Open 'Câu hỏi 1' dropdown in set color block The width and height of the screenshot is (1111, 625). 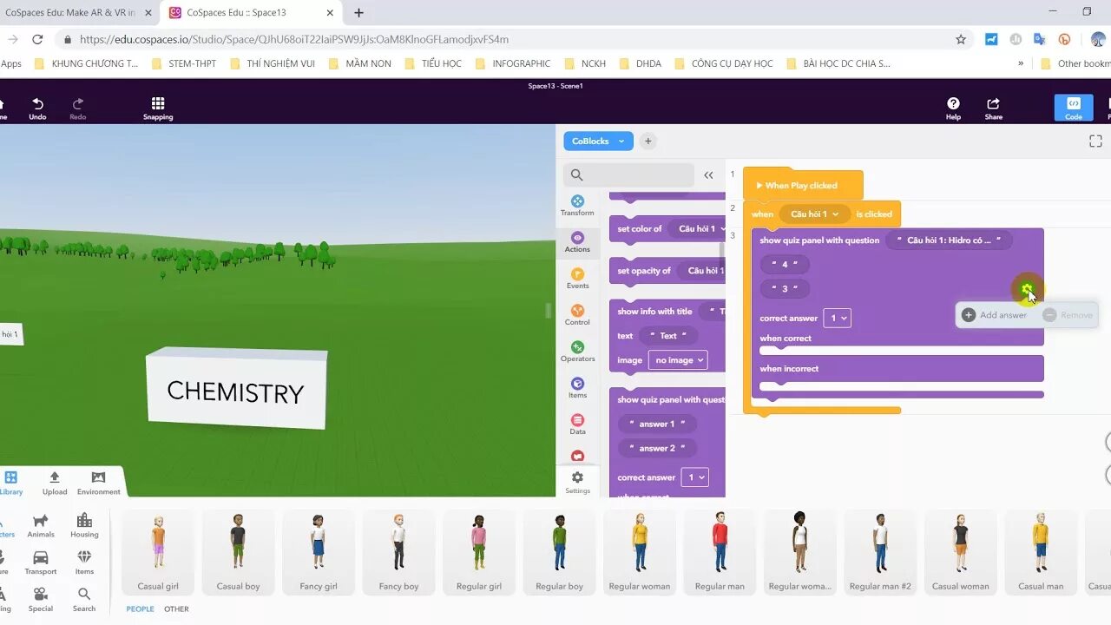697,228
